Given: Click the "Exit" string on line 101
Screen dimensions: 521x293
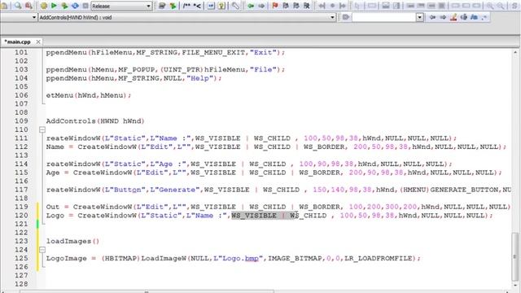Looking at the screenshot, I should tap(263, 52).
